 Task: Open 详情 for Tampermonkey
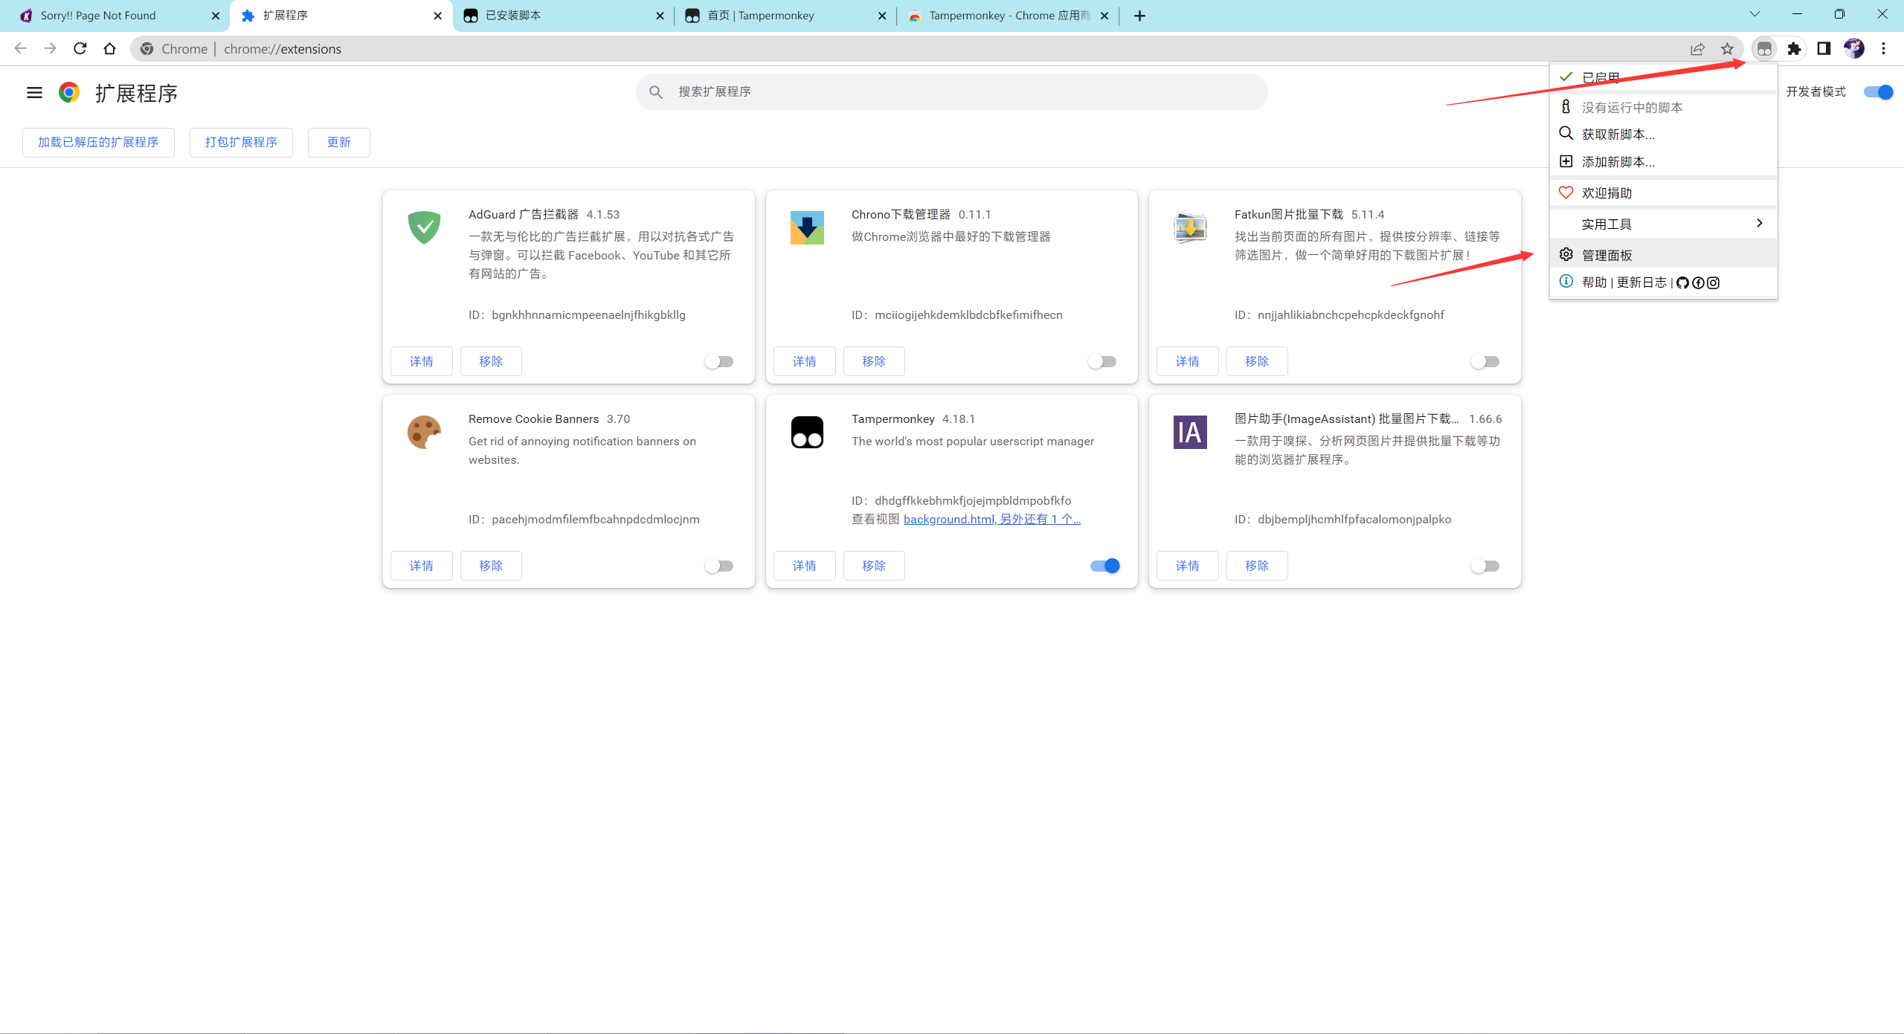(804, 566)
